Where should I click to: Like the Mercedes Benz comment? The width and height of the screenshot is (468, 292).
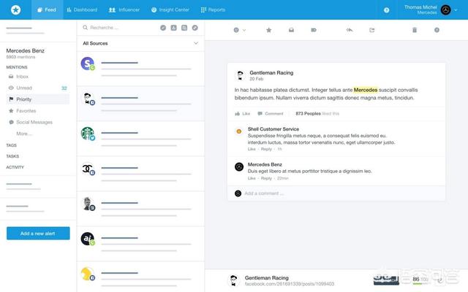[x=252, y=178]
